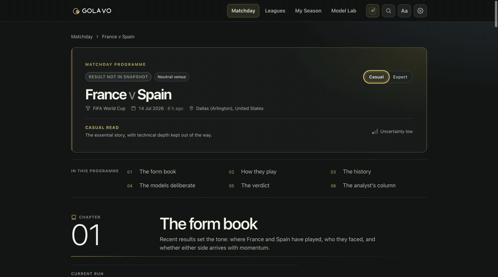This screenshot has height=277, width=498.
Task: Click the breadcrumb chevron after Matchday
Action: (97, 37)
